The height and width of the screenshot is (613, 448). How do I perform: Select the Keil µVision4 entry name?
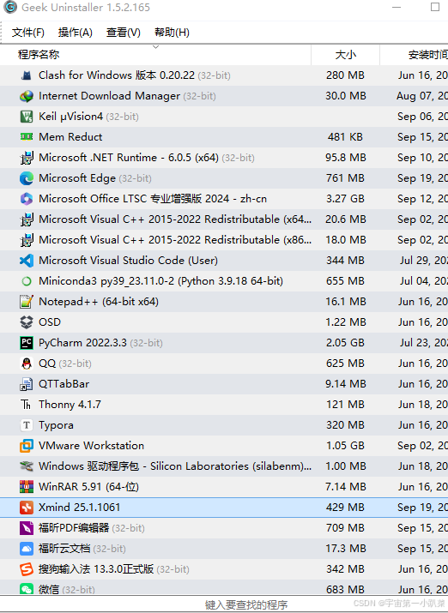click(70, 117)
